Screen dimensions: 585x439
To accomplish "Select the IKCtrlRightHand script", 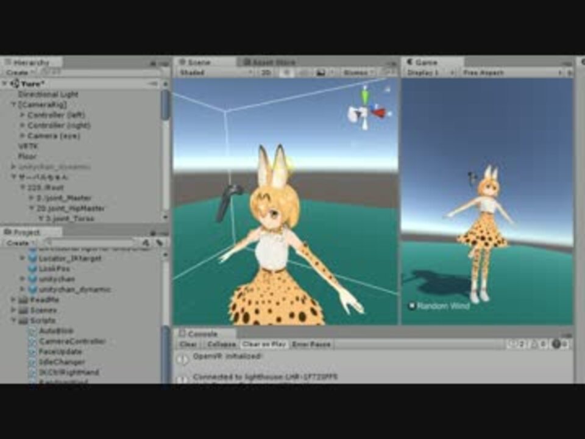I will [69, 373].
